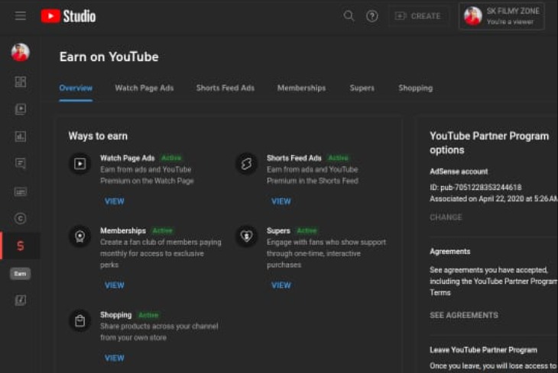Viewport: 558px width, 373px height.
Task: Click CHANGE for AdSense account
Action: point(446,217)
